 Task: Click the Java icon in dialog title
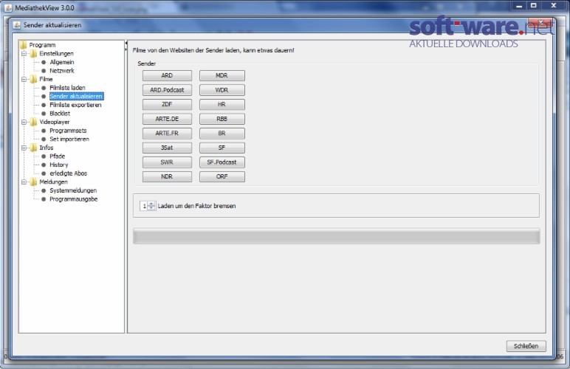(17, 25)
